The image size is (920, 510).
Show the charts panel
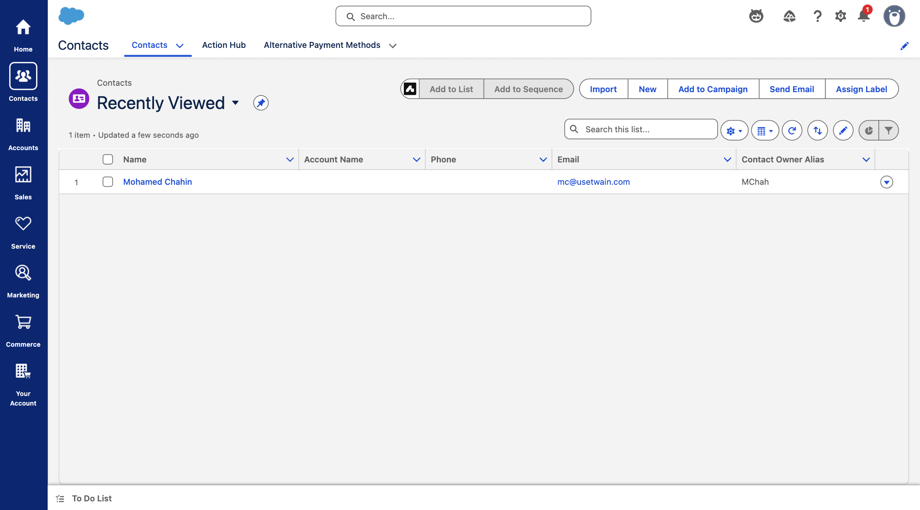[869, 130]
